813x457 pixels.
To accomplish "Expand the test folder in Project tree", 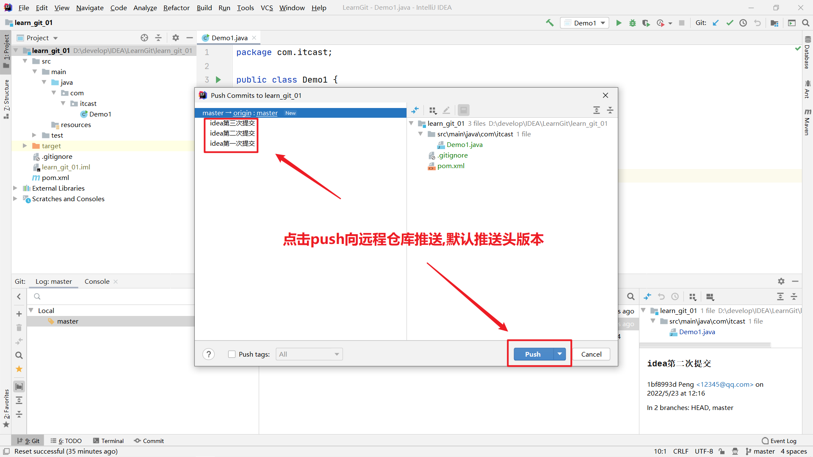I will 34,135.
